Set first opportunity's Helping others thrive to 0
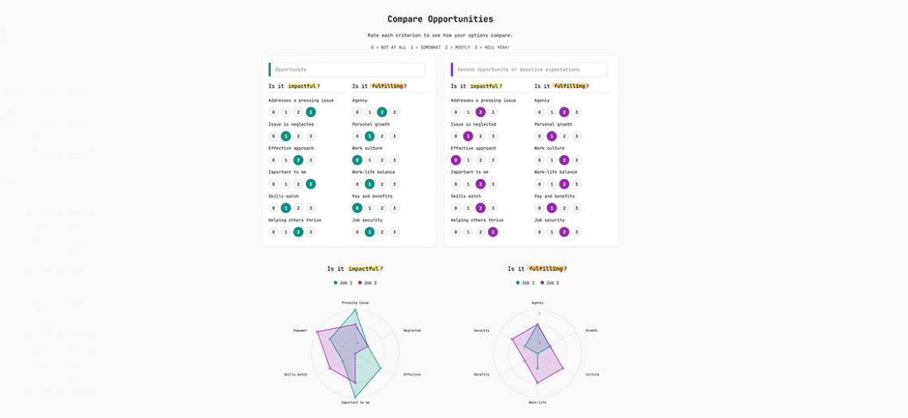 point(273,232)
